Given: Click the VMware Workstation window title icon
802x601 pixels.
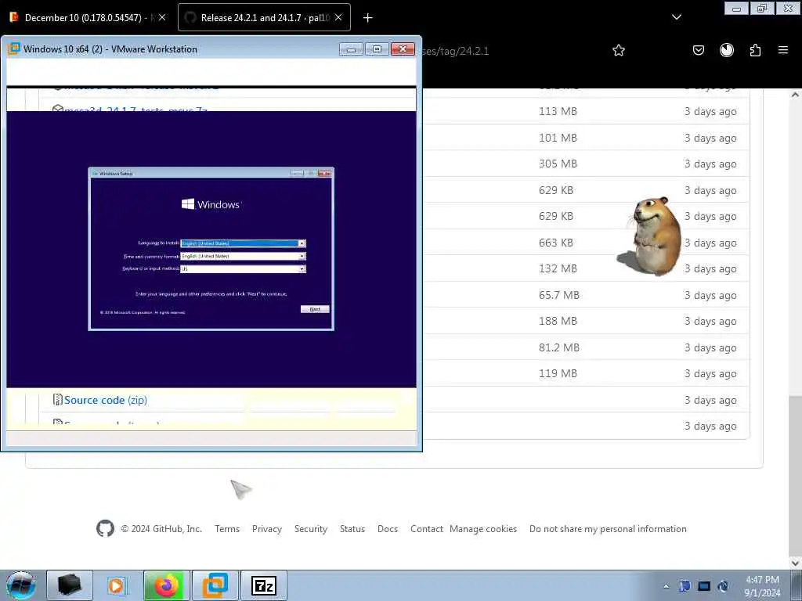Looking at the screenshot, I should coord(14,49).
